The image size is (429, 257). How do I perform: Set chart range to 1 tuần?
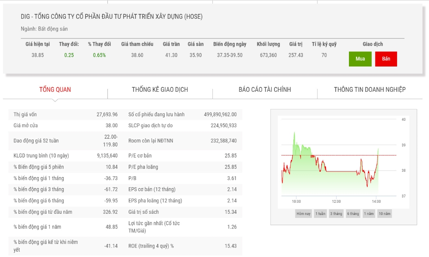coord(320,214)
